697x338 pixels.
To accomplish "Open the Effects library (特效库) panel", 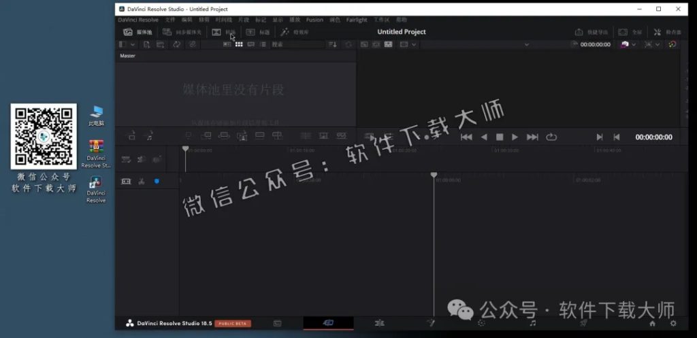I will [x=295, y=32].
